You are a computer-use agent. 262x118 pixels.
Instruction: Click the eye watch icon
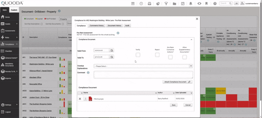click(199, 4)
